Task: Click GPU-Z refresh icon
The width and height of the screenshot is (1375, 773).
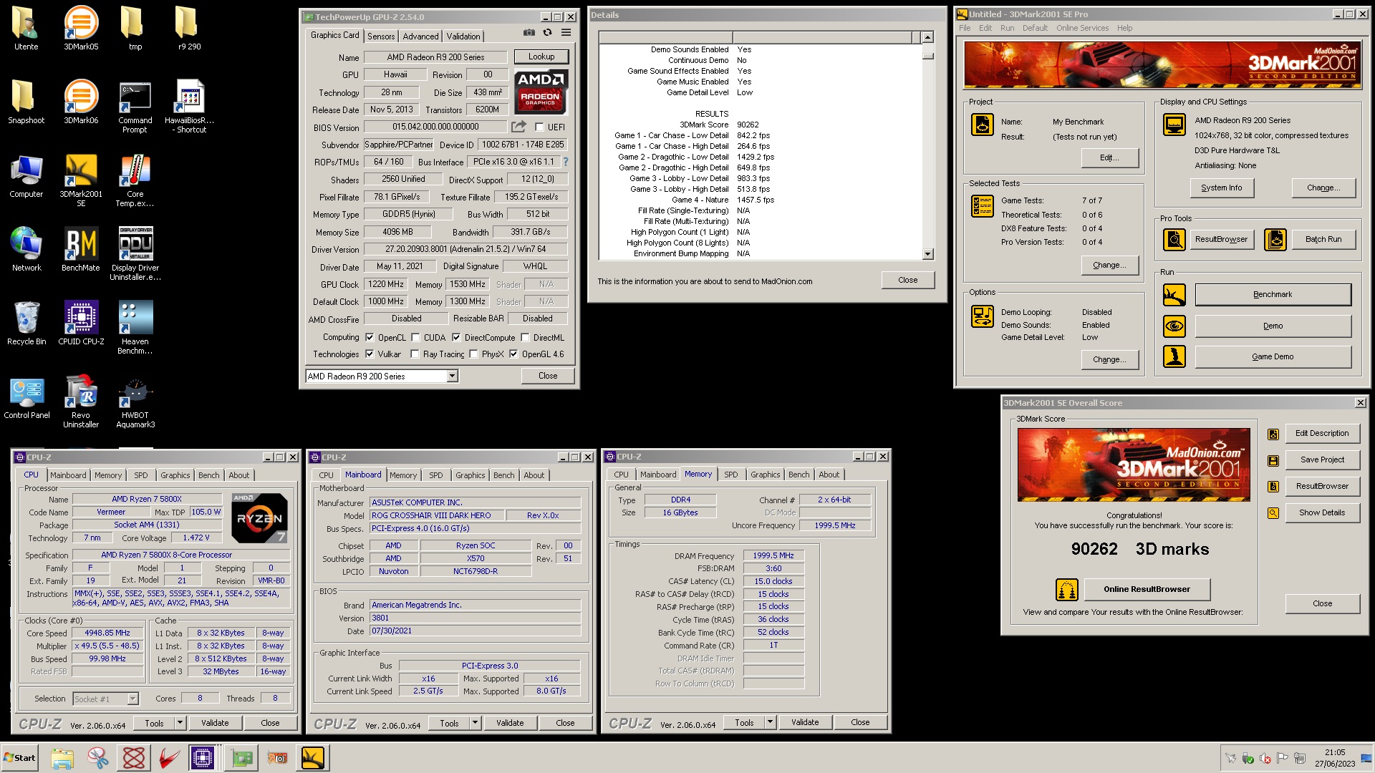Action: (x=547, y=32)
